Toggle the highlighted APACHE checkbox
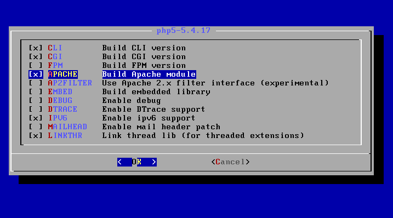 click(36, 74)
